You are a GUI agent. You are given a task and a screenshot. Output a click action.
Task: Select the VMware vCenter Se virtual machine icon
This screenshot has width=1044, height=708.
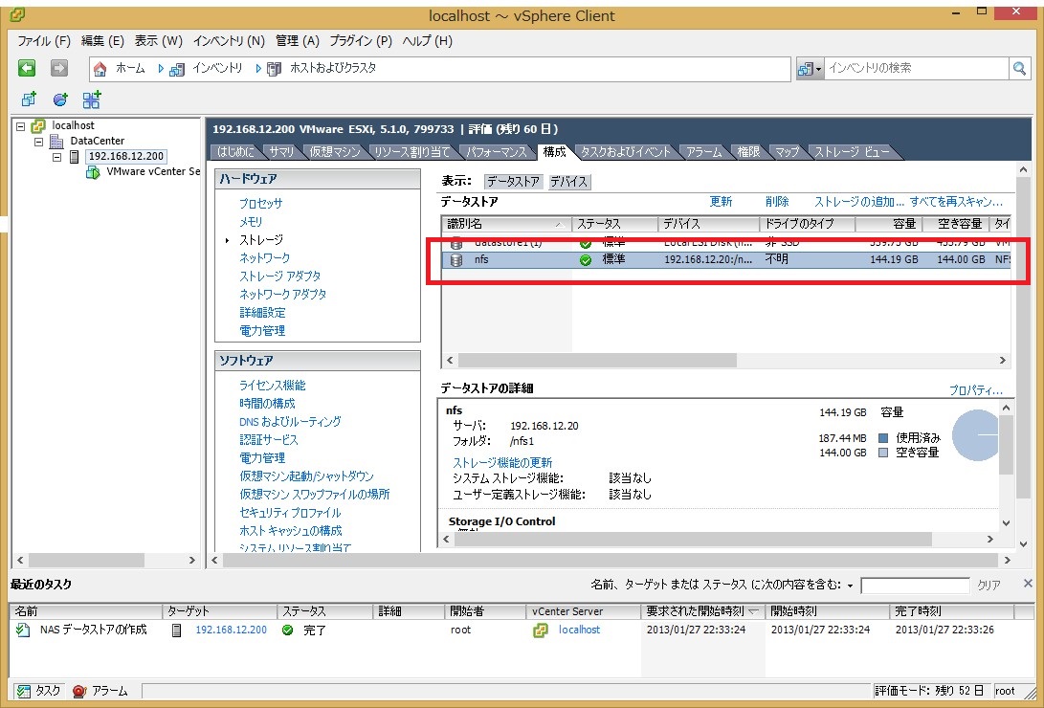click(x=93, y=171)
